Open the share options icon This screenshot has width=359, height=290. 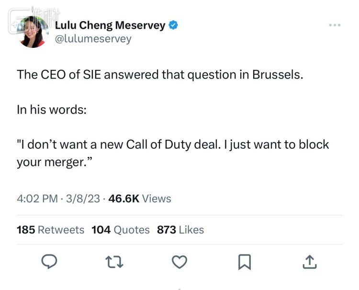(x=310, y=261)
